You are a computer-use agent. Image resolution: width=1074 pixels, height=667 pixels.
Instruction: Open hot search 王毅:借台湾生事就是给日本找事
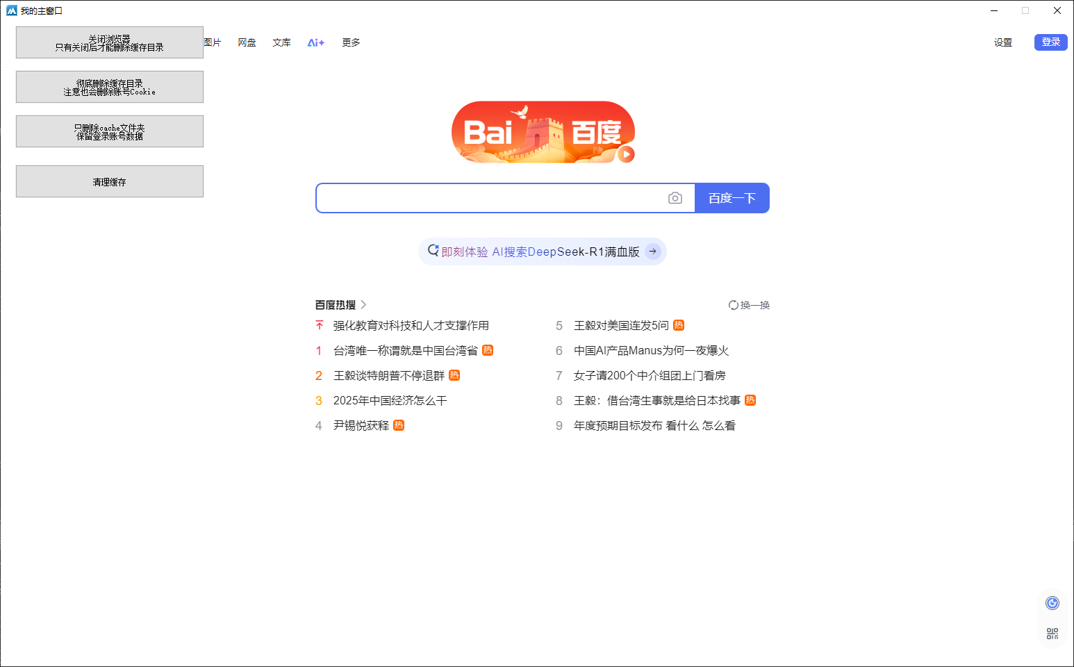point(657,400)
